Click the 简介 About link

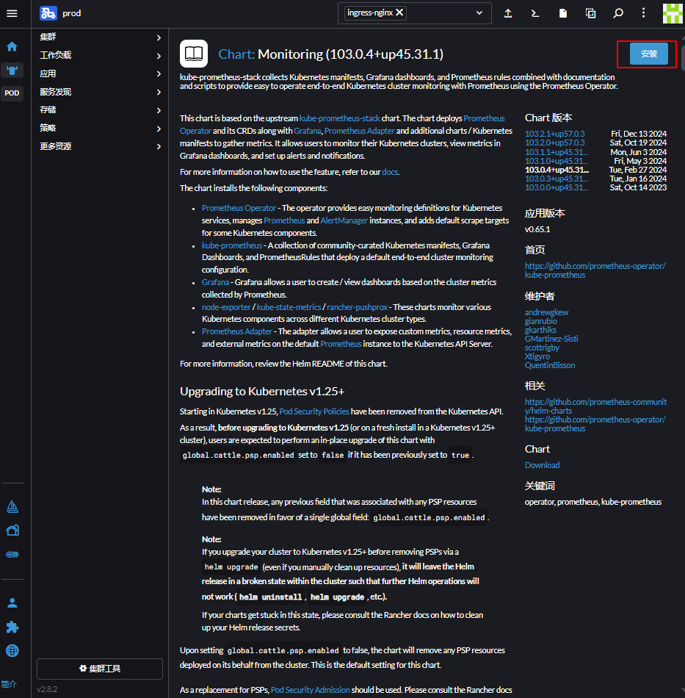[8, 684]
